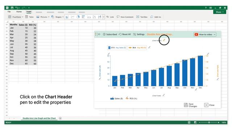Insert a combo chart from the ribbon
This screenshot has height=130, width=232.
(x=100, y=17)
